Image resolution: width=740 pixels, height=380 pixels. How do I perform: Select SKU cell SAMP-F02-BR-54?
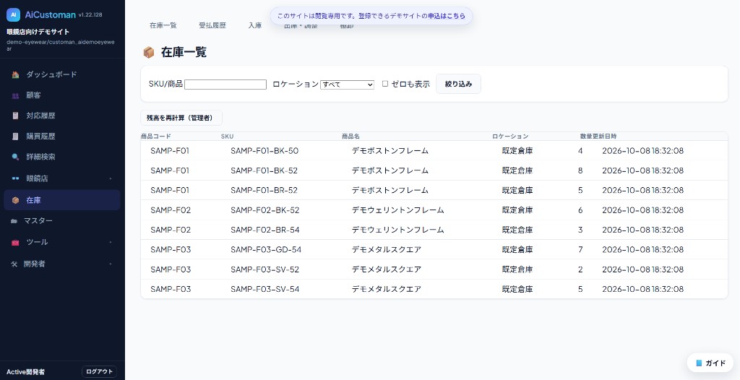(x=264, y=230)
